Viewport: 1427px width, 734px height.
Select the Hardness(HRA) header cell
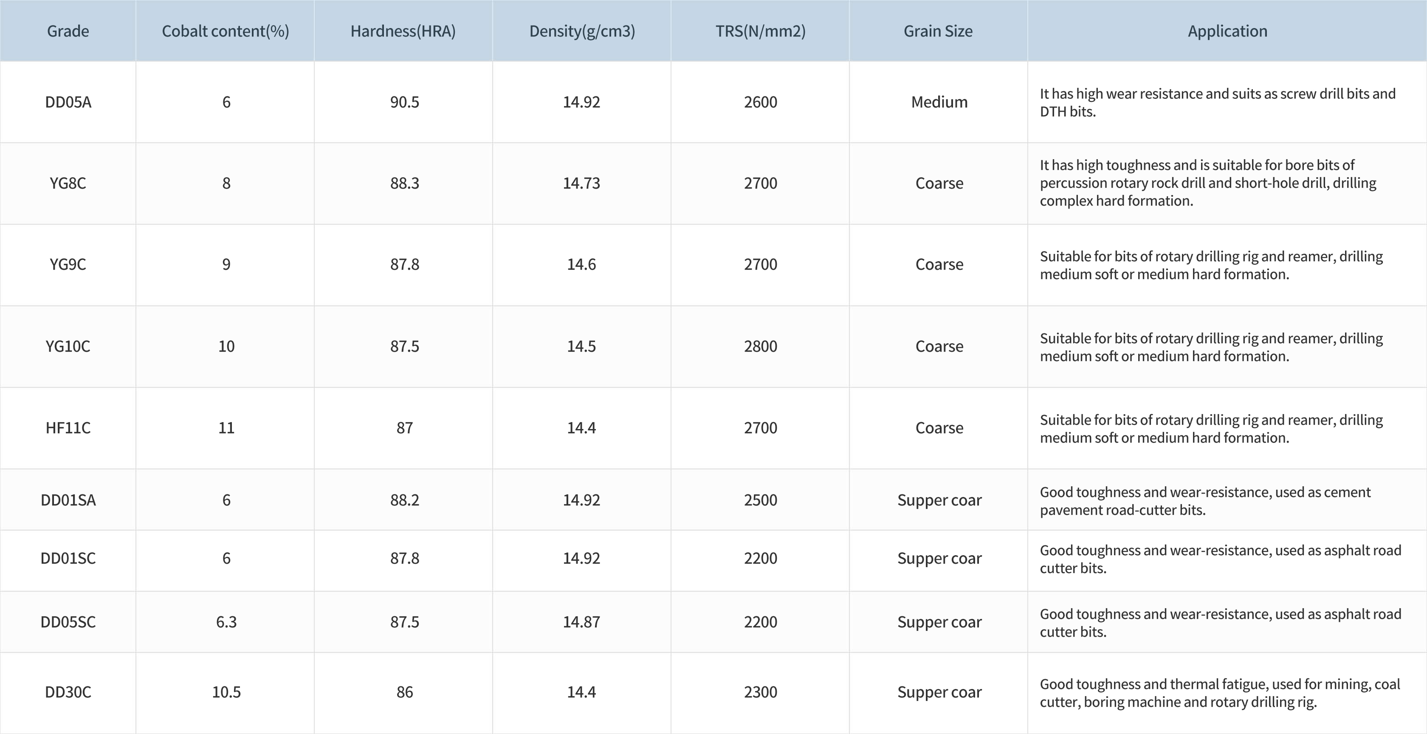(x=403, y=31)
